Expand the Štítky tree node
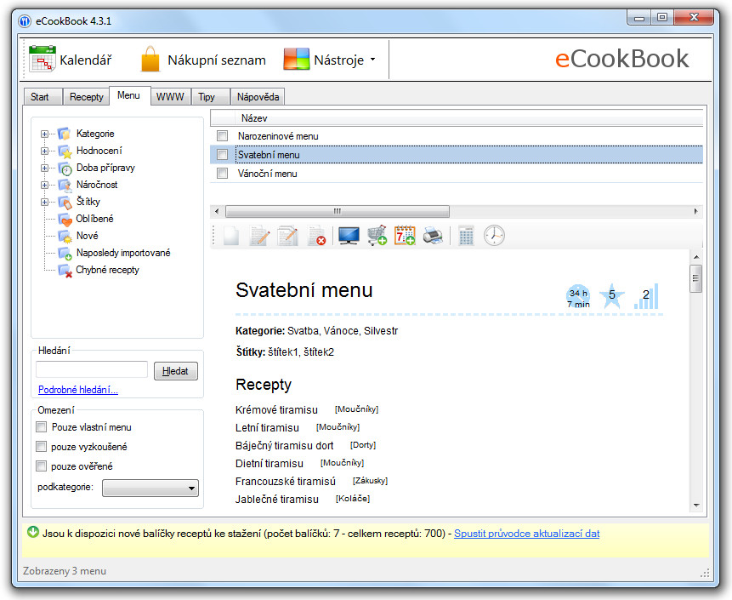The image size is (732, 600). [x=44, y=202]
